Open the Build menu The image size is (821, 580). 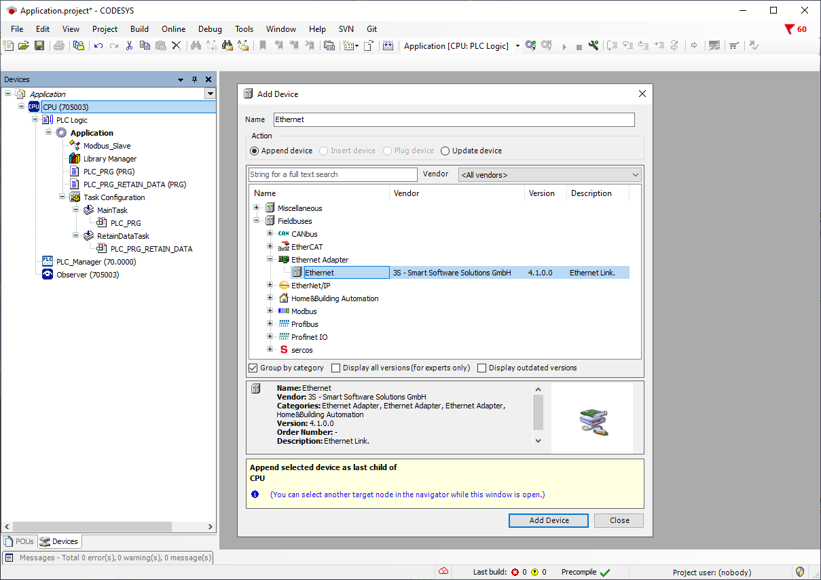139,29
